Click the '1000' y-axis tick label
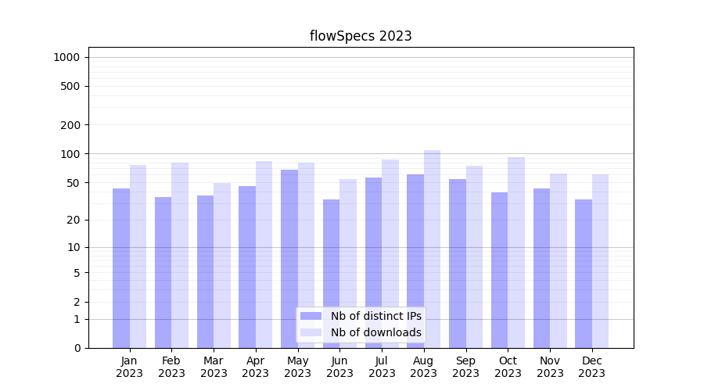This screenshot has height=391, width=704. pos(66,57)
